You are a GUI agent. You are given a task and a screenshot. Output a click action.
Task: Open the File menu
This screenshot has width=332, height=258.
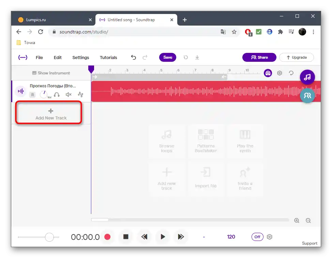[39, 57]
